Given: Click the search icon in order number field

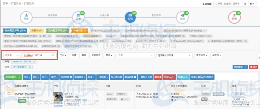Looking at the screenshot, I should pos(53,55).
